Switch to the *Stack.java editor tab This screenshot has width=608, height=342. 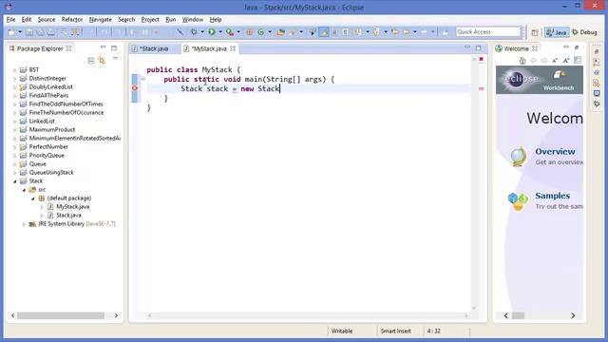(154, 48)
